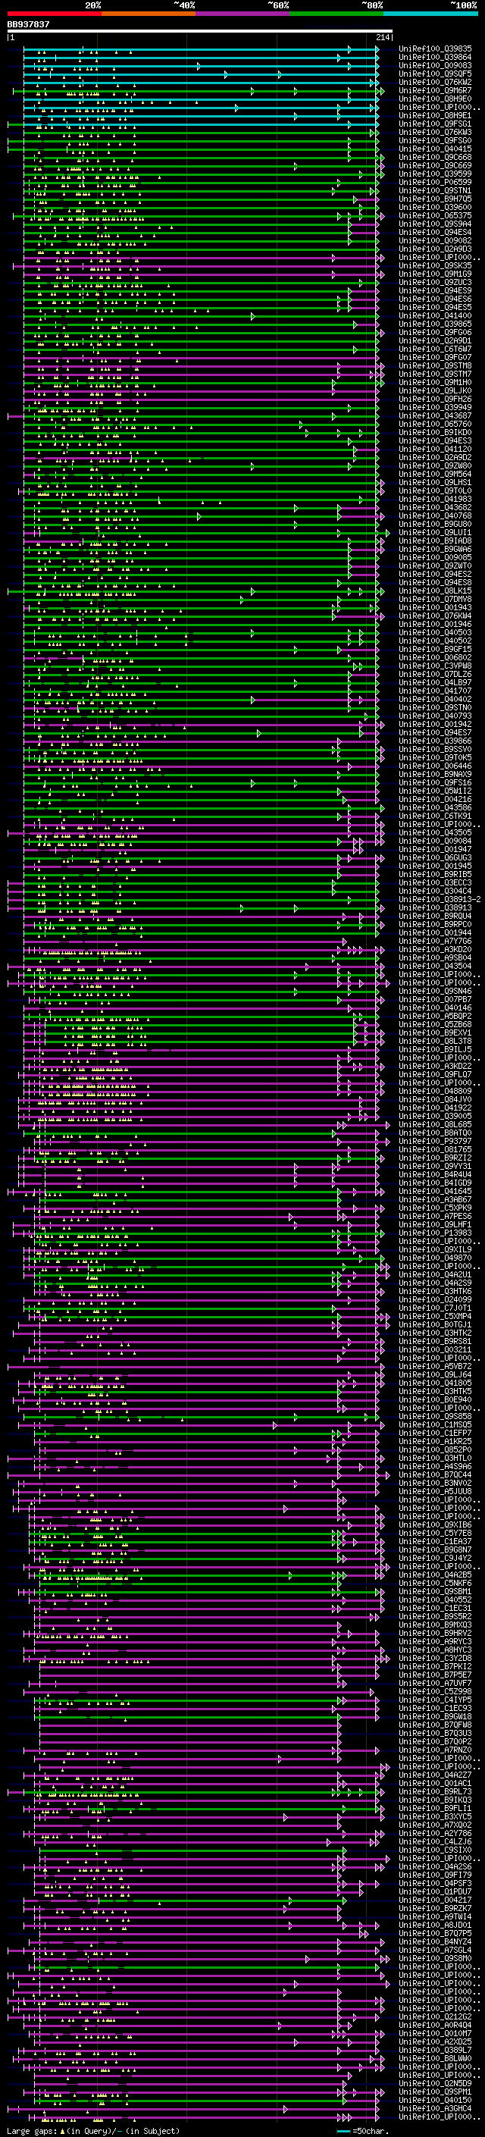Click the orange ~40% identity legend bar

click(x=149, y=14)
